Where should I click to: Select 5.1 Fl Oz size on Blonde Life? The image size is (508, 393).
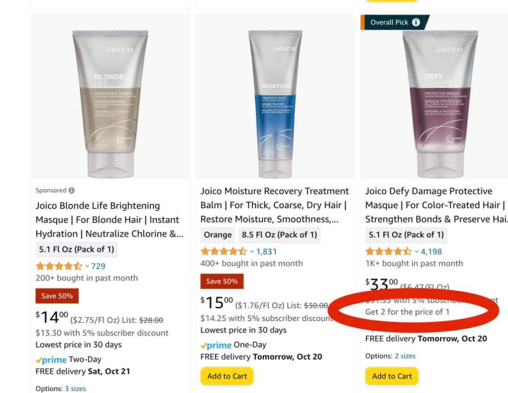[x=76, y=249]
